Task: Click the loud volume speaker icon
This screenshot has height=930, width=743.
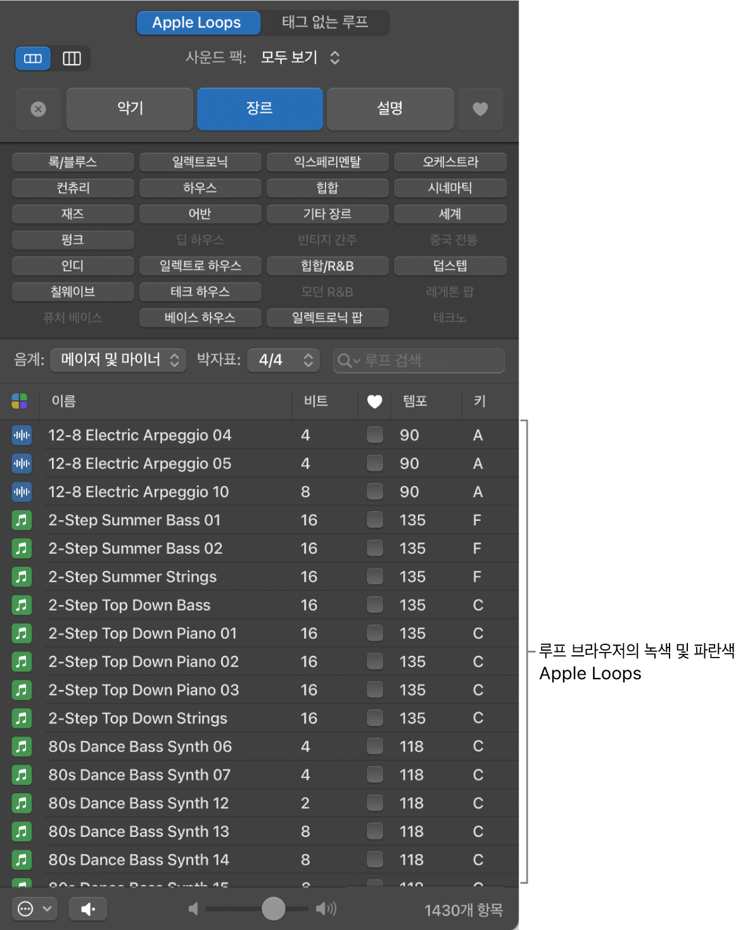Action: point(326,908)
